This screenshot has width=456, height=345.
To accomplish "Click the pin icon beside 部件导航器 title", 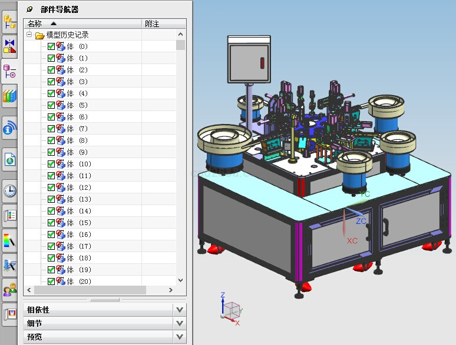I will pyautogui.click(x=30, y=9).
